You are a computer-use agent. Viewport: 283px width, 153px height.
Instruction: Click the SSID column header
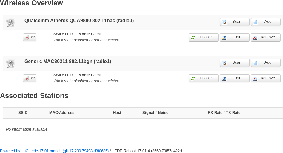[x=23, y=113]
